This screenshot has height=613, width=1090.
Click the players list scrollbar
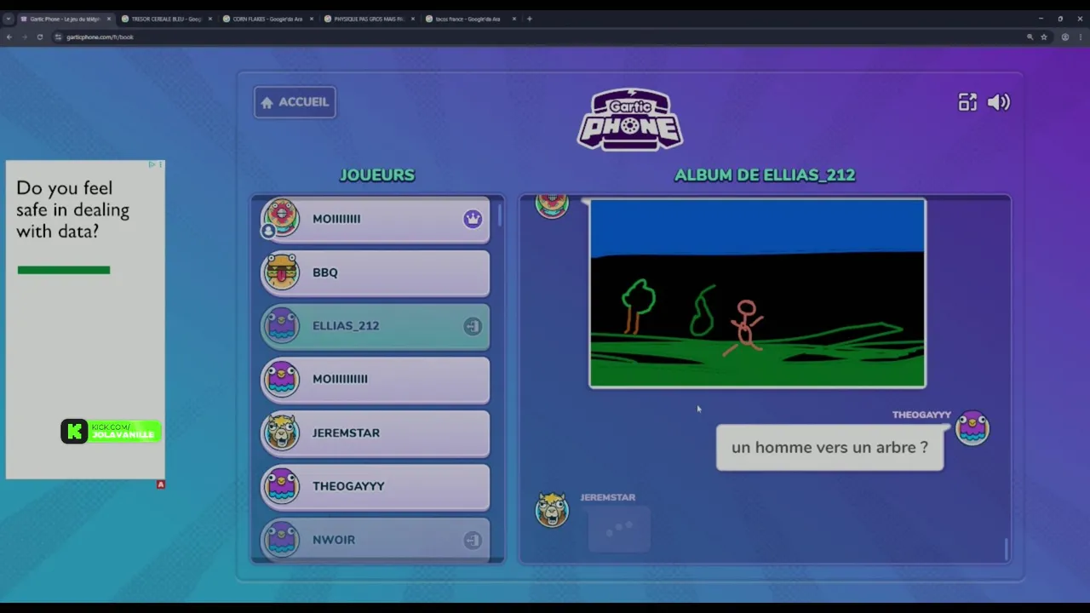coord(499,215)
